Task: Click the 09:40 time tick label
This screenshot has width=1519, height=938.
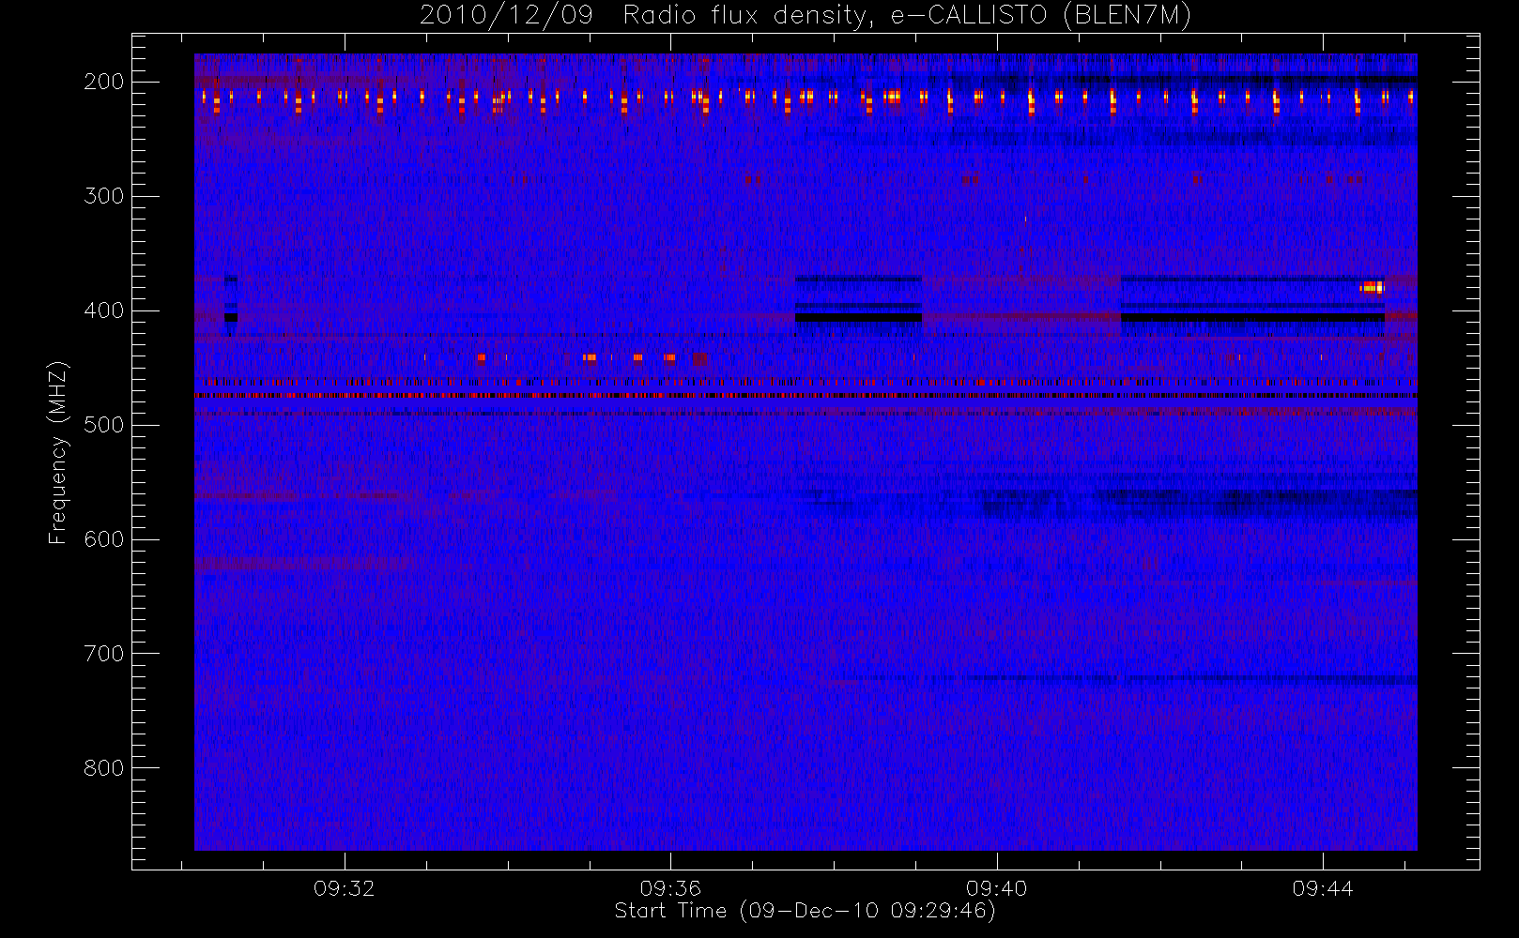Action: coord(997,888)
